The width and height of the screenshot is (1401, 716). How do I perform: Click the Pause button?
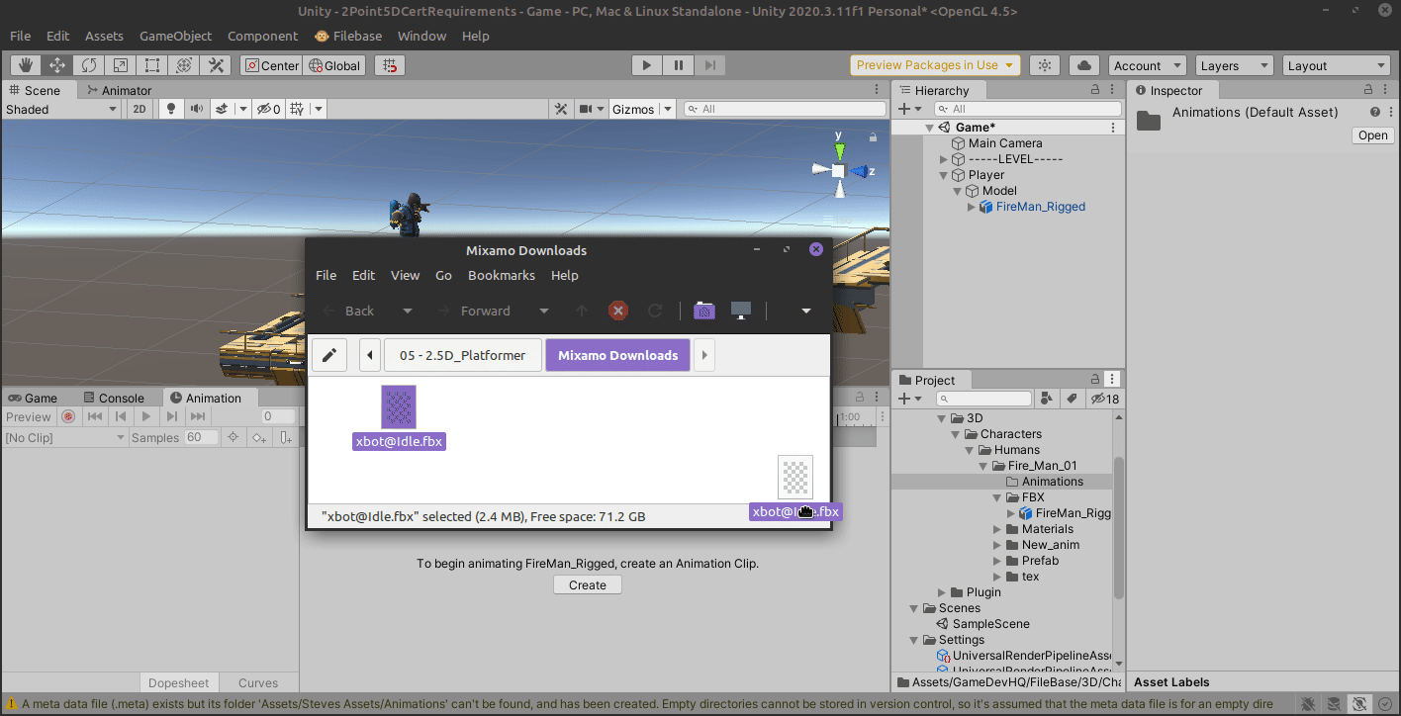tap(679, 65)
